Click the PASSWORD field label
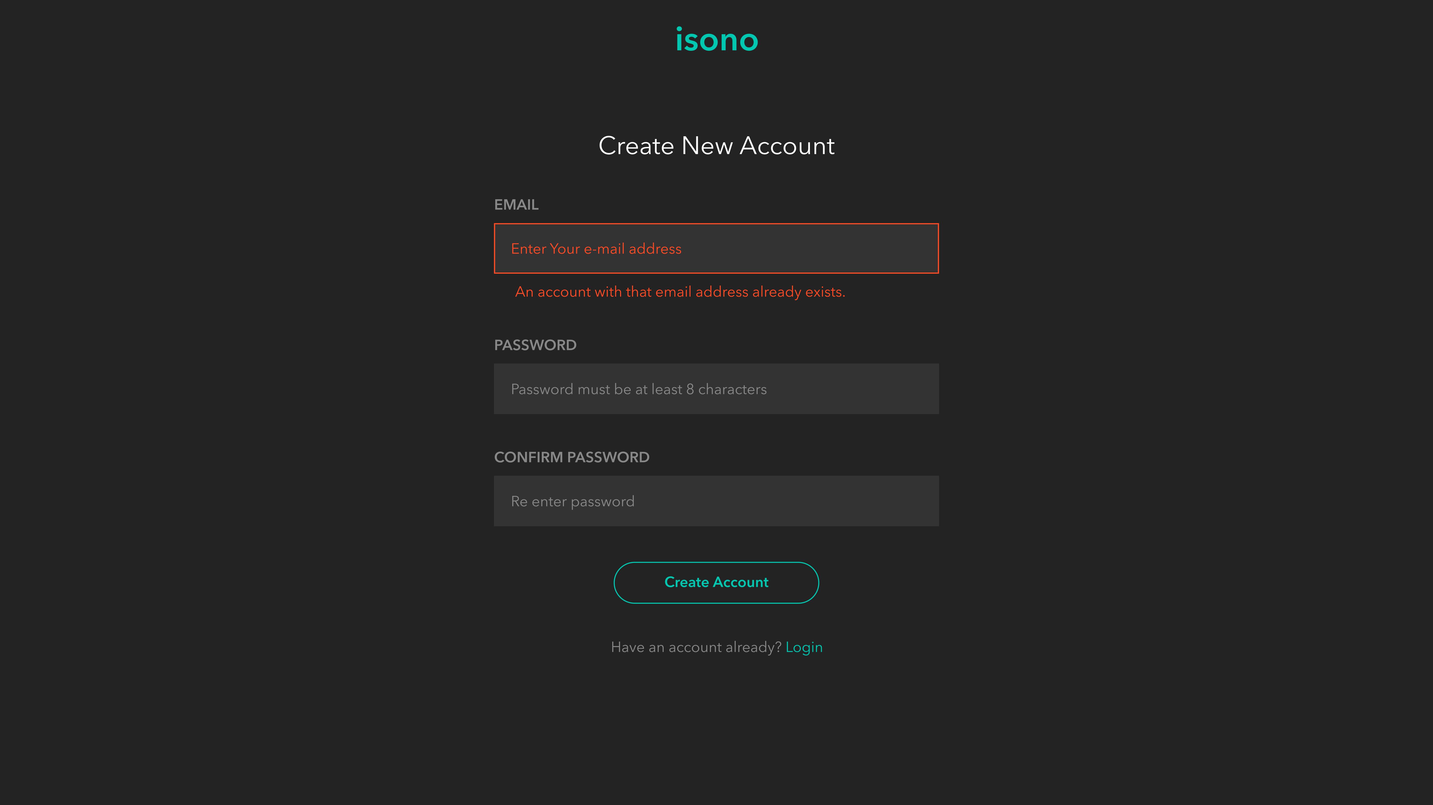 535,345
